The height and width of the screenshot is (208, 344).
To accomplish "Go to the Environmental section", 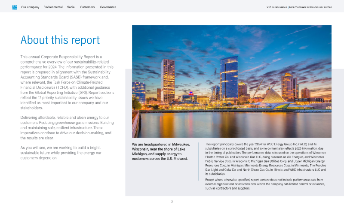I will click(x=53, y=7).
